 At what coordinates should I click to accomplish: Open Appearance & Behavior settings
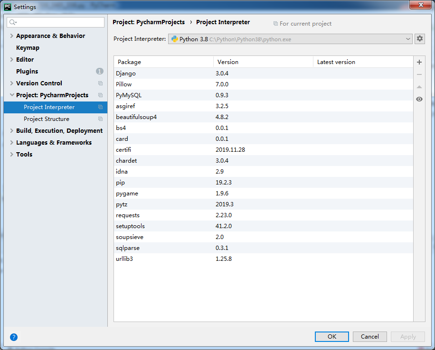pos(50,36)
